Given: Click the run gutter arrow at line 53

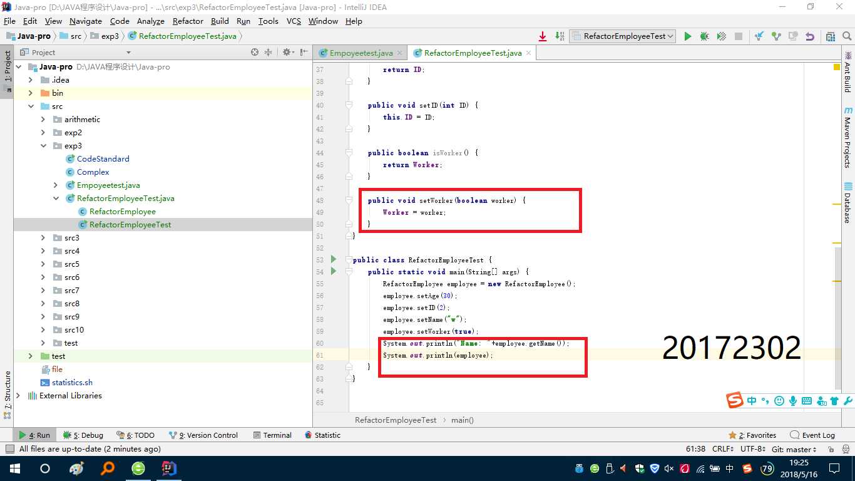Looking at the screenshot, I should click(334, 259).
